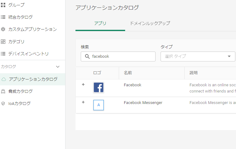Image resolution: width=236 pixels, height=149 pixels.
Task: Select アプリケーションカタログ in the sidebar
Action: pos(33,79)
